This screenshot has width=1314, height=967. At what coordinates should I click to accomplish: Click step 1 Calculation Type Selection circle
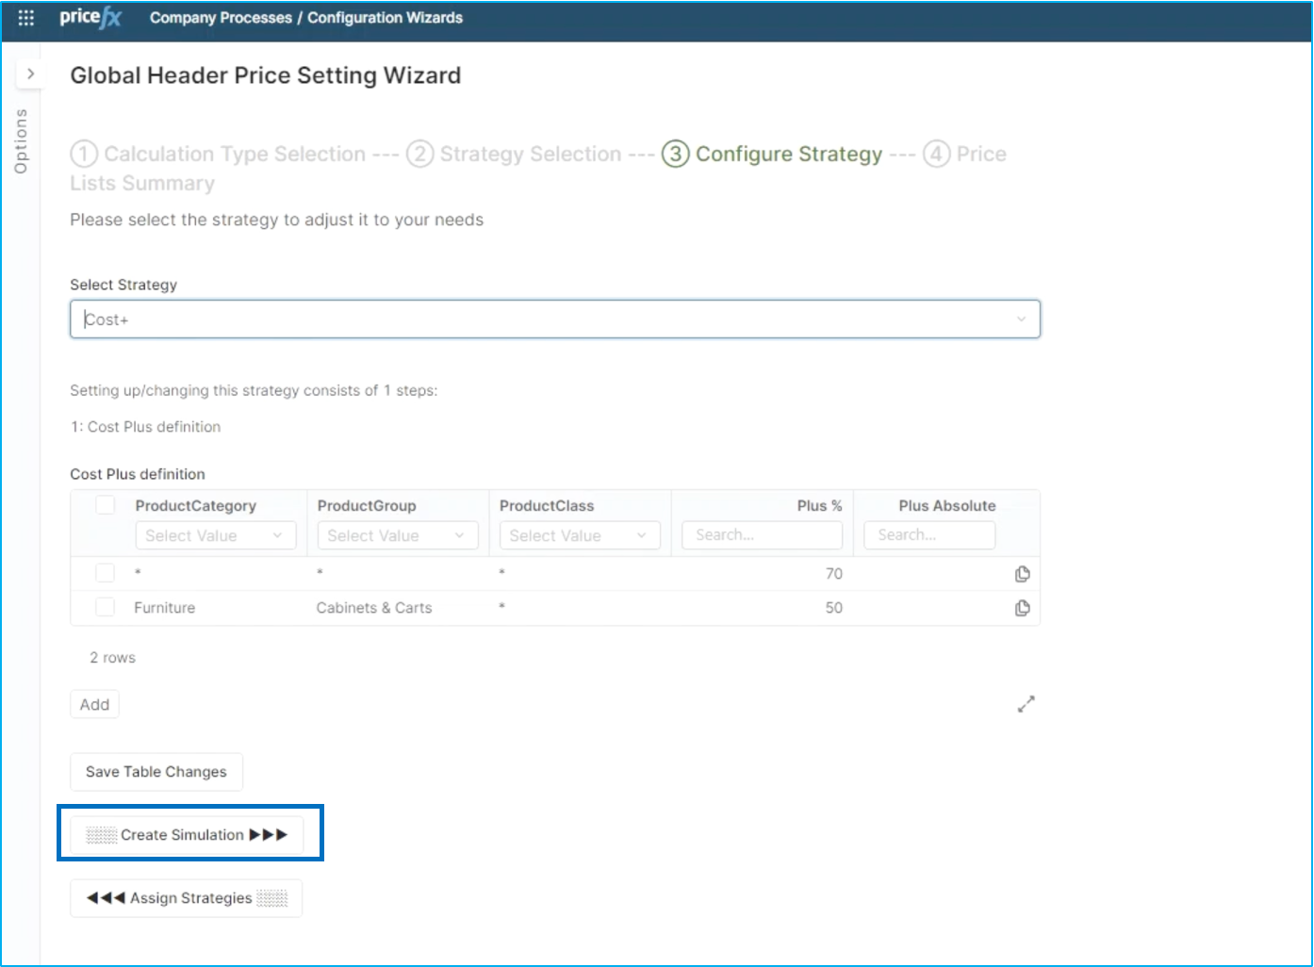[84, 154]
